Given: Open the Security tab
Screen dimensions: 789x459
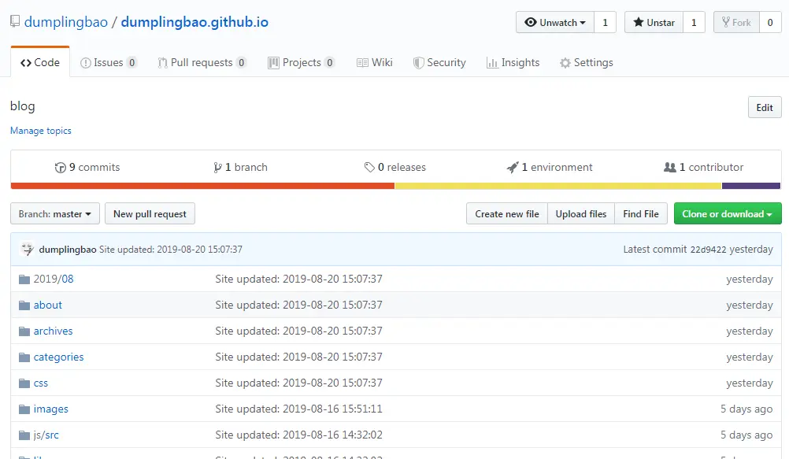Looking at the screenshot, I should pos(439,62).
